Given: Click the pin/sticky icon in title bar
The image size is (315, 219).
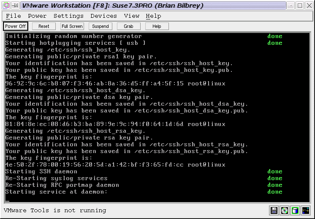Looking at the screenshot, I should click(15, 5).
